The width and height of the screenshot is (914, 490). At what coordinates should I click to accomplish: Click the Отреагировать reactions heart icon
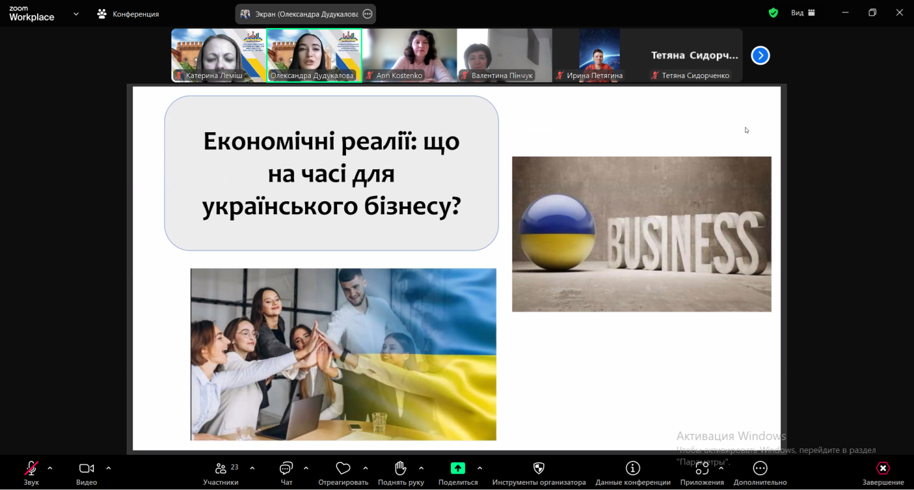(343, 469)
